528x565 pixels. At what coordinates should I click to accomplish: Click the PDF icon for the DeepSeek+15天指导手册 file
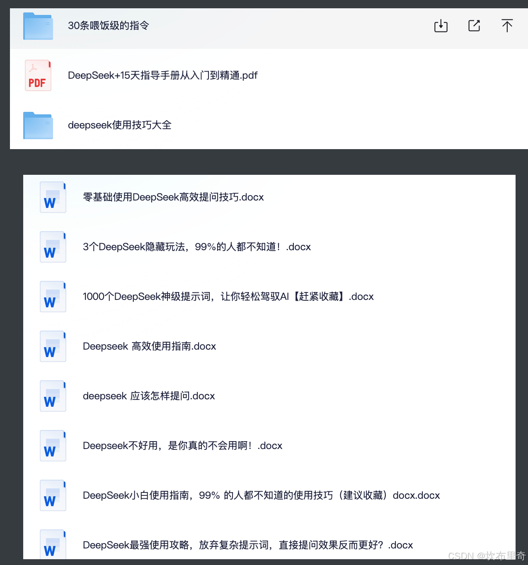38,75
